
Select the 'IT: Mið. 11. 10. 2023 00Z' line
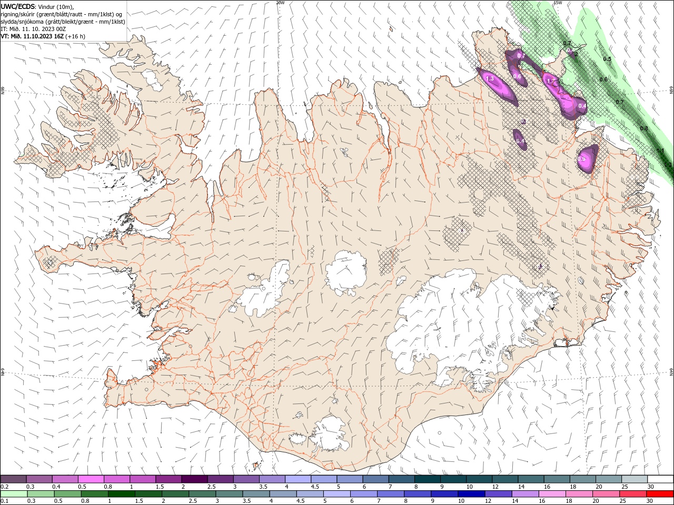coord(33,29)
